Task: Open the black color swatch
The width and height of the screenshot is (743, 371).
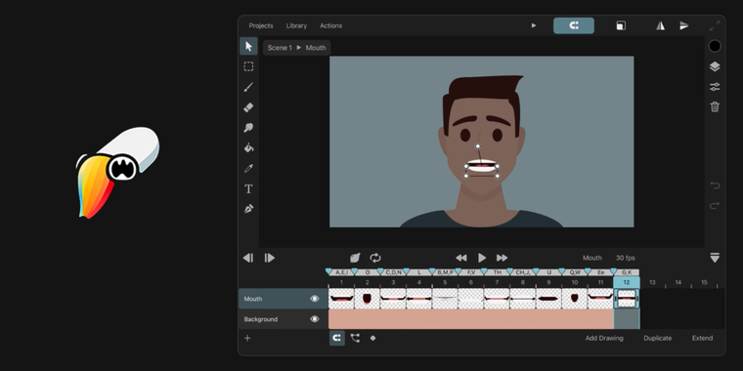Action: click(x=715, y=46)
